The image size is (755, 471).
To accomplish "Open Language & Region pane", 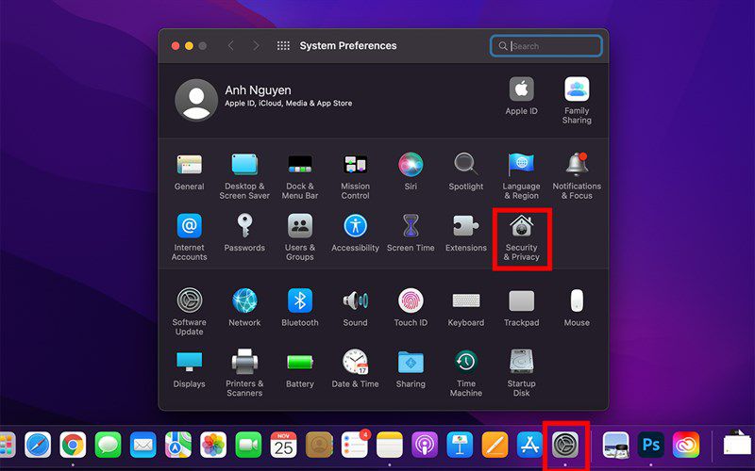I will (x=522, y=176).
